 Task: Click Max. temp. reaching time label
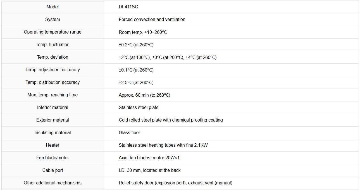(x=53, y=95)
